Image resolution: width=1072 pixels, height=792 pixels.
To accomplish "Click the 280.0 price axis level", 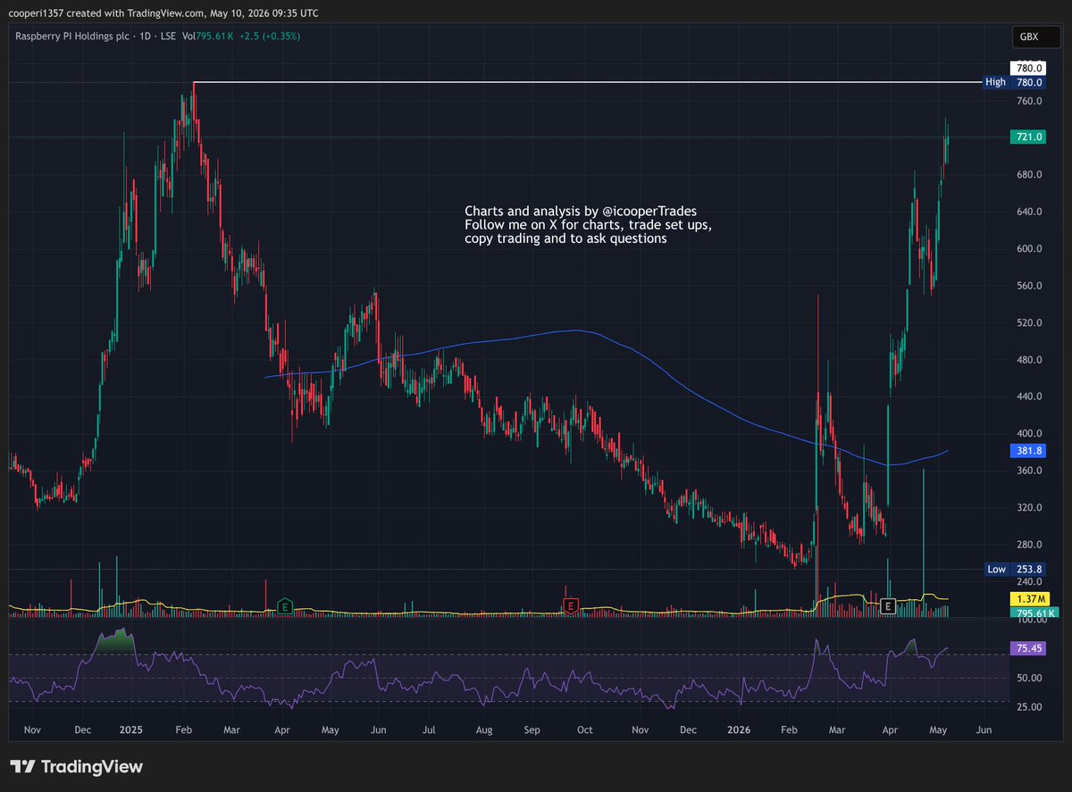I will coord(1028,545).
